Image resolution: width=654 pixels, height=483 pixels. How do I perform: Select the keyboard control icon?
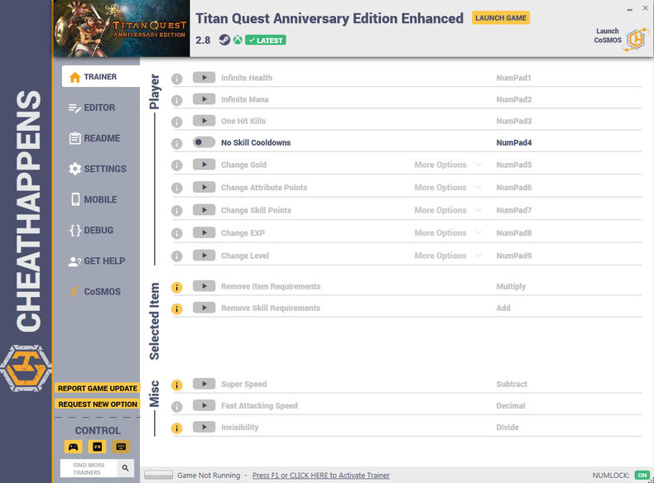[x=121, y=447]
